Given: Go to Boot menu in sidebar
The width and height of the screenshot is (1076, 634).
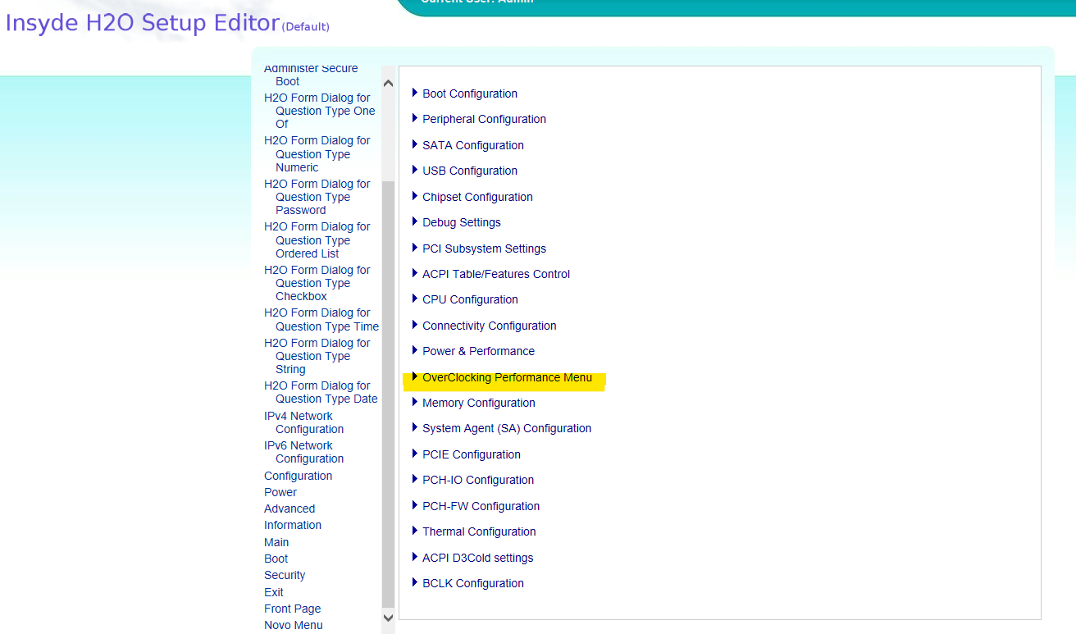Looking at the screenshot, I should [x=276, y=559].
